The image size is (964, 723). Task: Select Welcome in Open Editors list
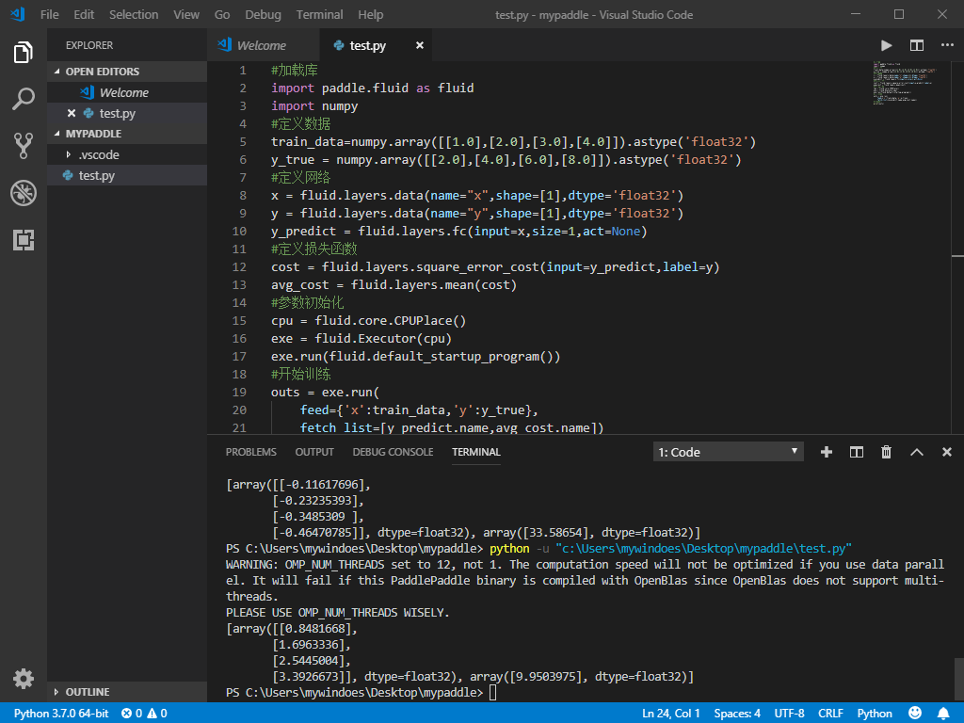(x=127, y=92)
